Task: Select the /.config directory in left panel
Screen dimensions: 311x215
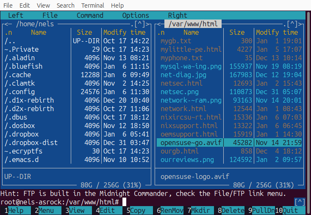Action: click(20, 92)
